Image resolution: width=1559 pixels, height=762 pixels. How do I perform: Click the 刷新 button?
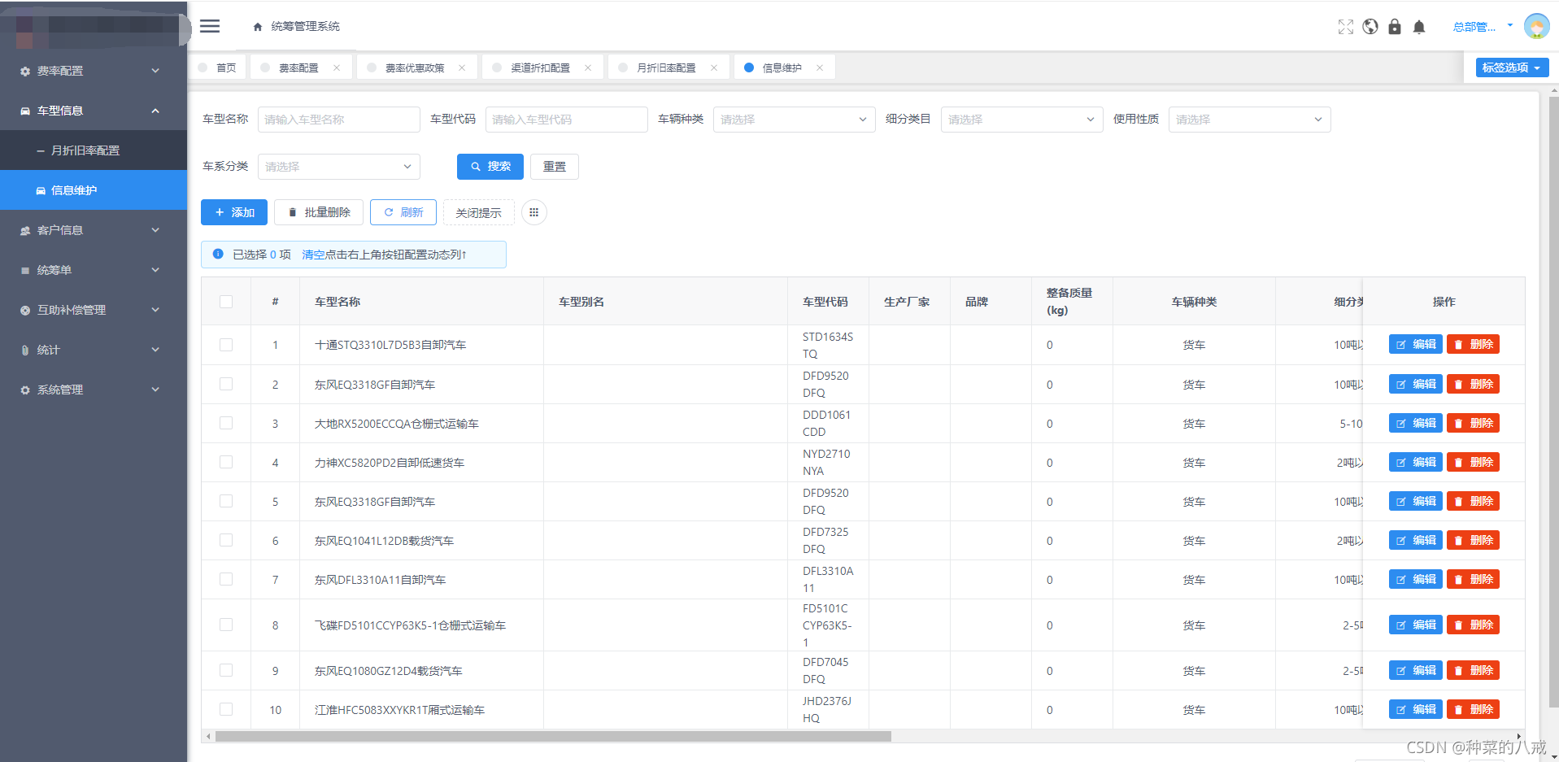(x=403, y=212)
